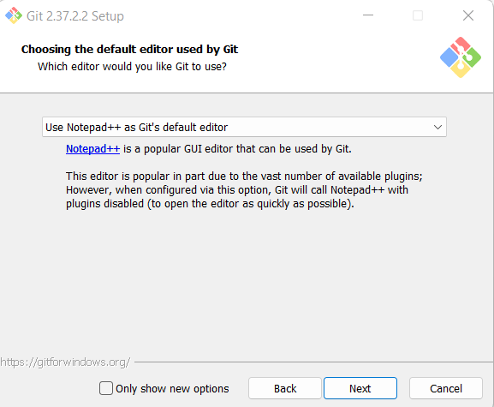The width and height of the screenshot is (494, 407).
Task: Click the "Which editor would you like Git to use?" subtitle
Action: [132, 67]
